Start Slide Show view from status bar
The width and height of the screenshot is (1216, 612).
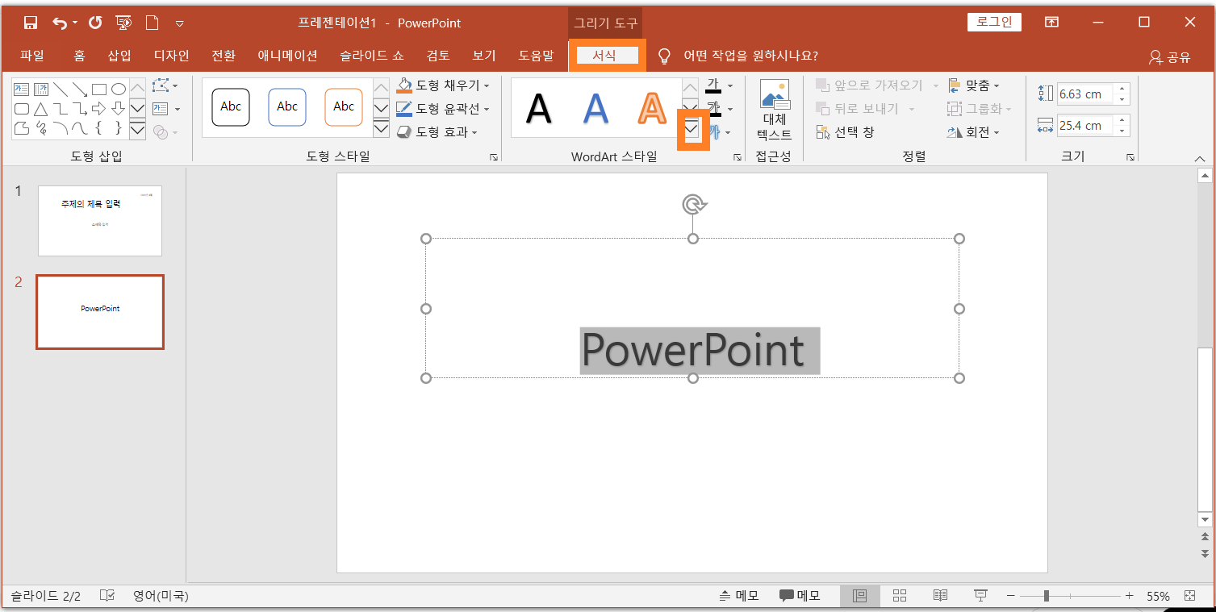[980, 596]
